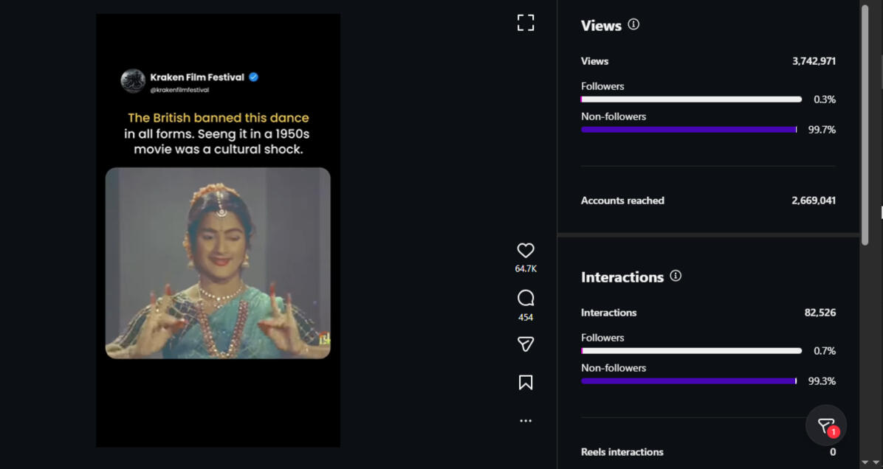Click the 99.3% non-followers interactions percentage
883x469 pixels.
822,381
